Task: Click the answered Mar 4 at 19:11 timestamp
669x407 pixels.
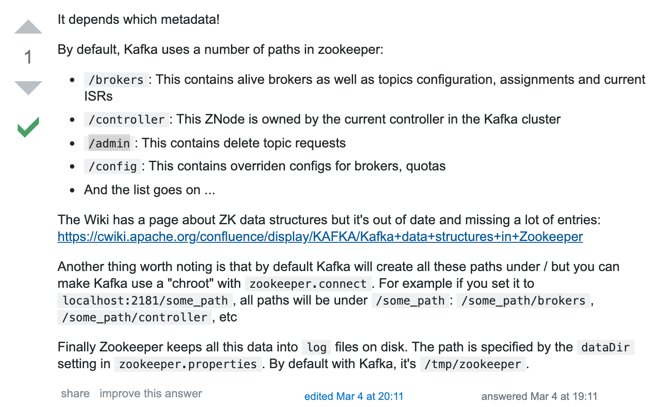Action: [x=539, y=396]
